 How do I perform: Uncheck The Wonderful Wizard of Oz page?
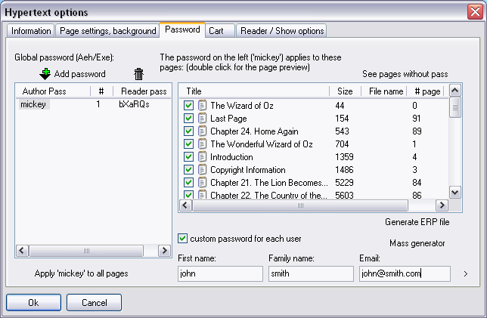[188, 144]
